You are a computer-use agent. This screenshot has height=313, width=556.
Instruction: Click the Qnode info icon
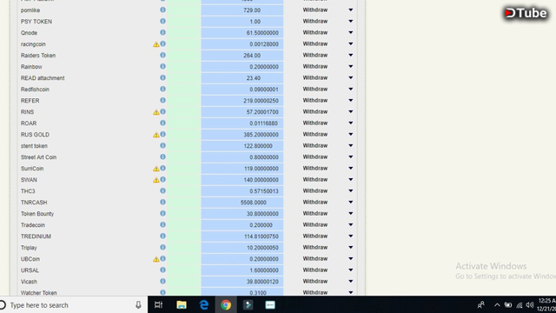click(162, 33)
